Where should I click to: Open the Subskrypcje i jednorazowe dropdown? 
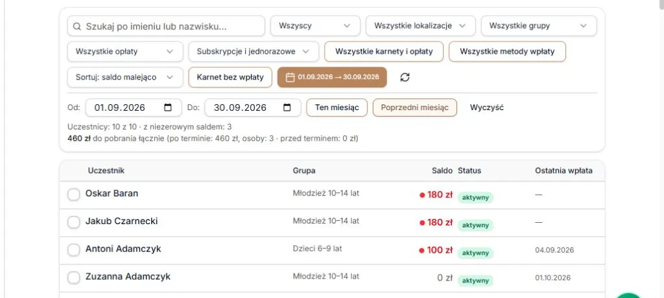[254, 52]
